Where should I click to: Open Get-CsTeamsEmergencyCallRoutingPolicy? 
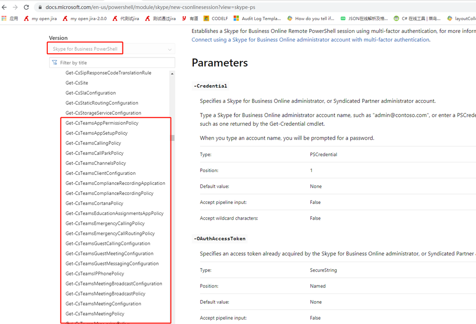coord(110,233)
